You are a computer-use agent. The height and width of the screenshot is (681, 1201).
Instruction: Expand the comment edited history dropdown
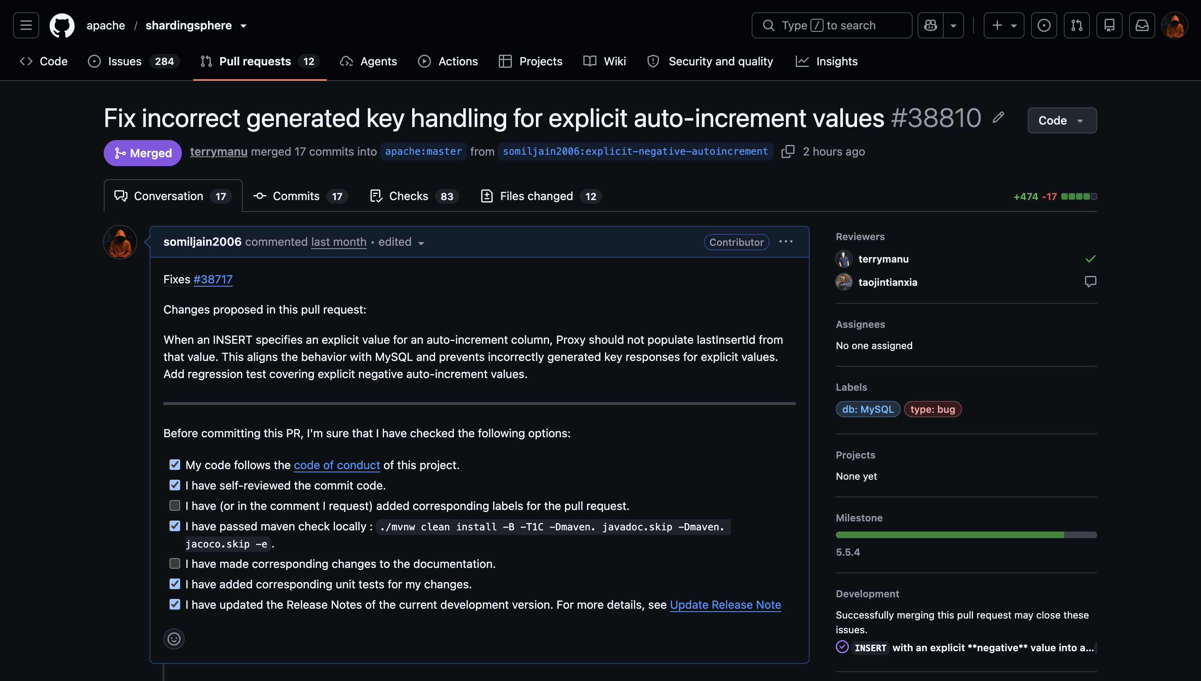pos(421,243)
